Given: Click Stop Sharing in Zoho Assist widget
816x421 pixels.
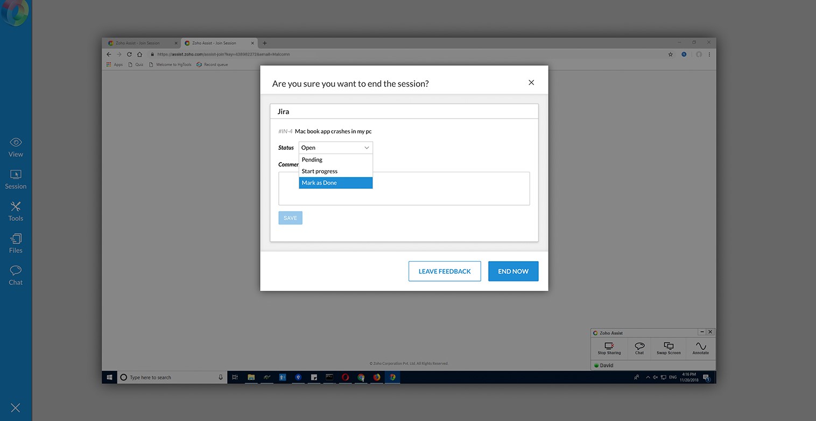Looking at the screenshot, I should [609, 348].
